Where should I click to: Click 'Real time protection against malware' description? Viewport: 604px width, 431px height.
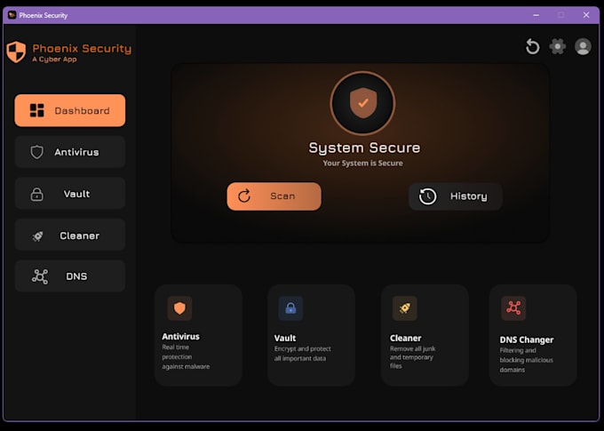[186, 357]
